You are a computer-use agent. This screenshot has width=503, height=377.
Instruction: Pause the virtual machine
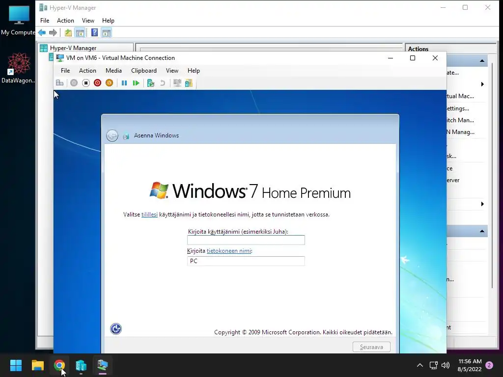124,83
